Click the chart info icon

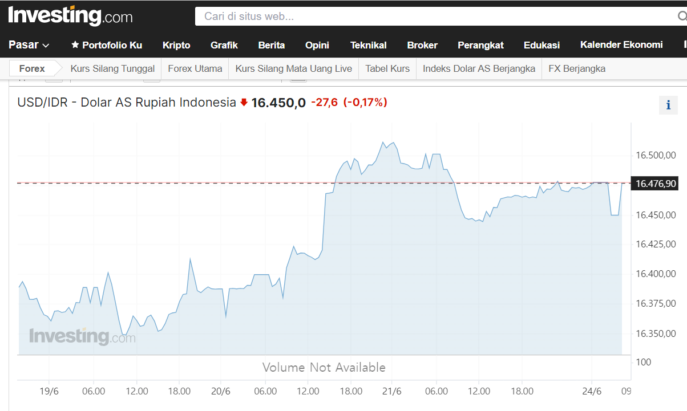[668, 105]
